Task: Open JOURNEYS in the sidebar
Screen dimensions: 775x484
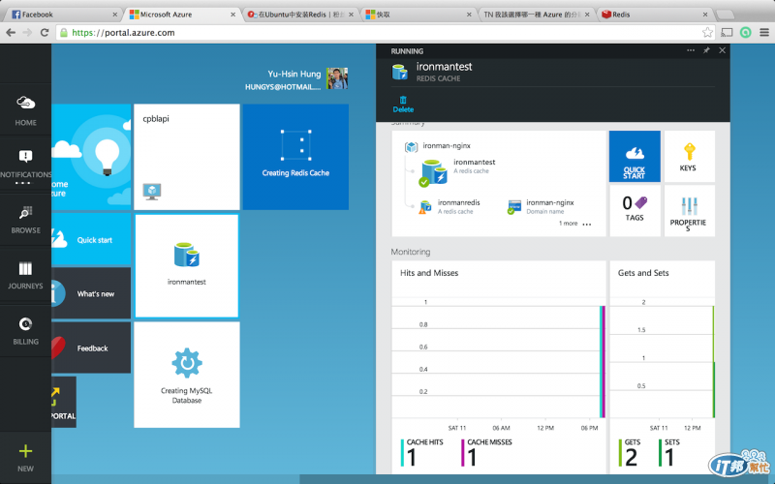Action: coord(25,275)
